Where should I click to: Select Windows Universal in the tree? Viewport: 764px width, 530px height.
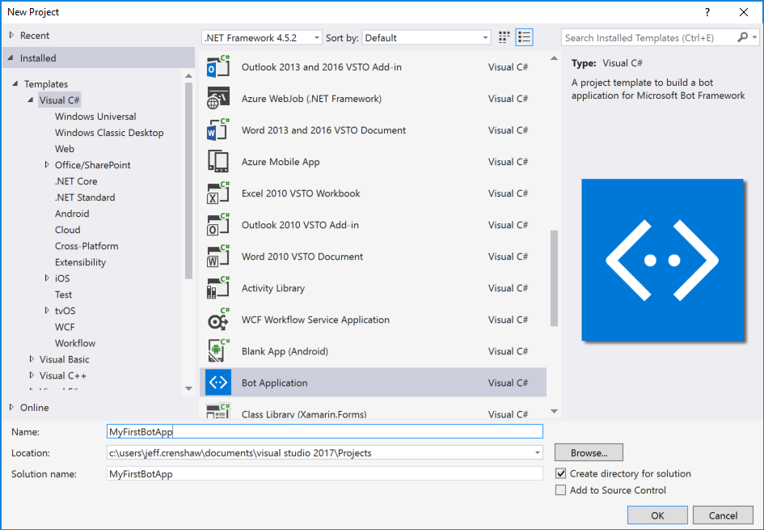click(x=95, y=117)
